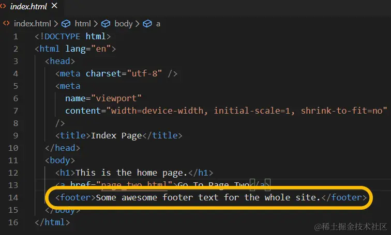This screenshot has height=235, width=391.
Task: Click the index.html breadcrumb file icon
Action: (x=6, y=23)
